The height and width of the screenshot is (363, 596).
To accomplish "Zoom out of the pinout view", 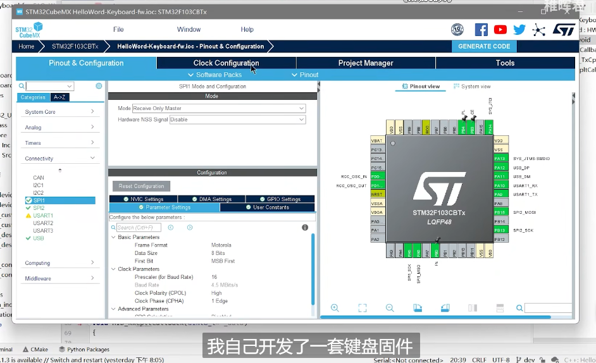I will pyautogui.click(x=390, y=308).
